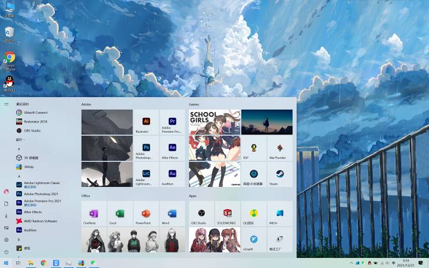The image size is (429, 268).
Task: Open Settings gear in Start rail
Action: pyautogui.click(x=7, y=240)
